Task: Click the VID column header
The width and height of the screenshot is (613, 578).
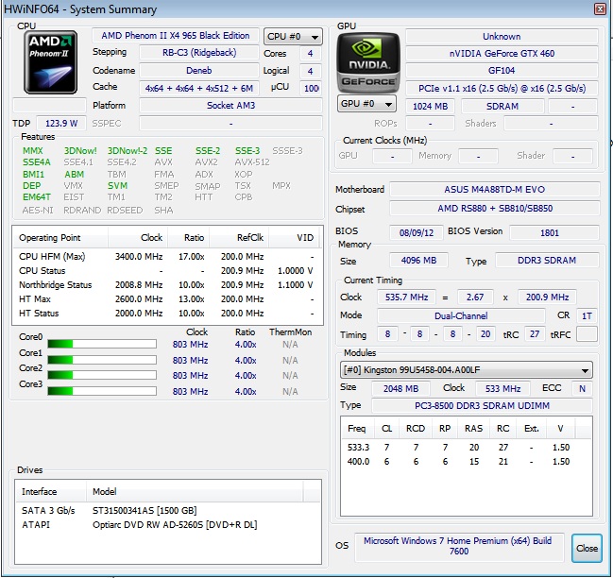Action: click(294, 238)
